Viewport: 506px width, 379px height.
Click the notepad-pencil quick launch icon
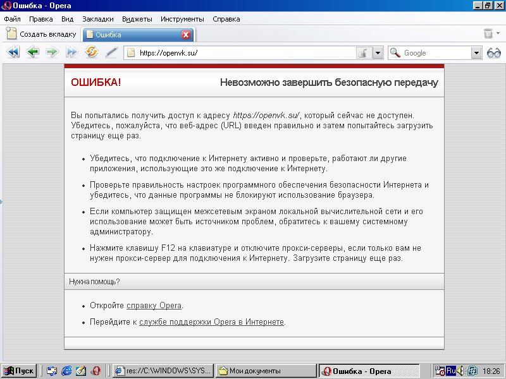click(81, 371)
